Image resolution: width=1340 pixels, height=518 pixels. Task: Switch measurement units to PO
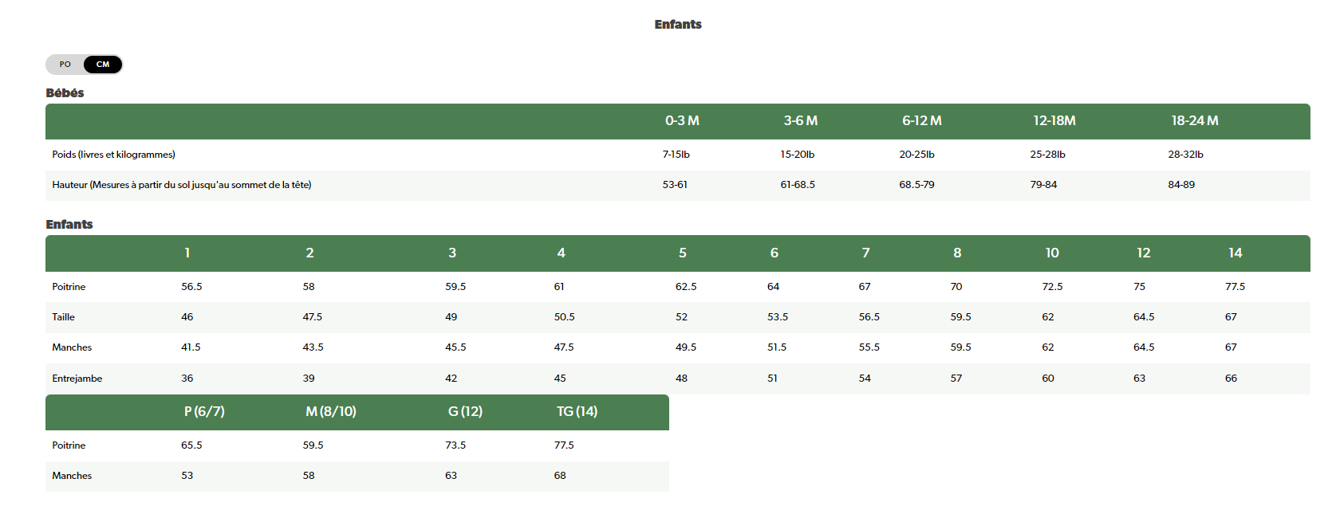[x=65, y=65]
